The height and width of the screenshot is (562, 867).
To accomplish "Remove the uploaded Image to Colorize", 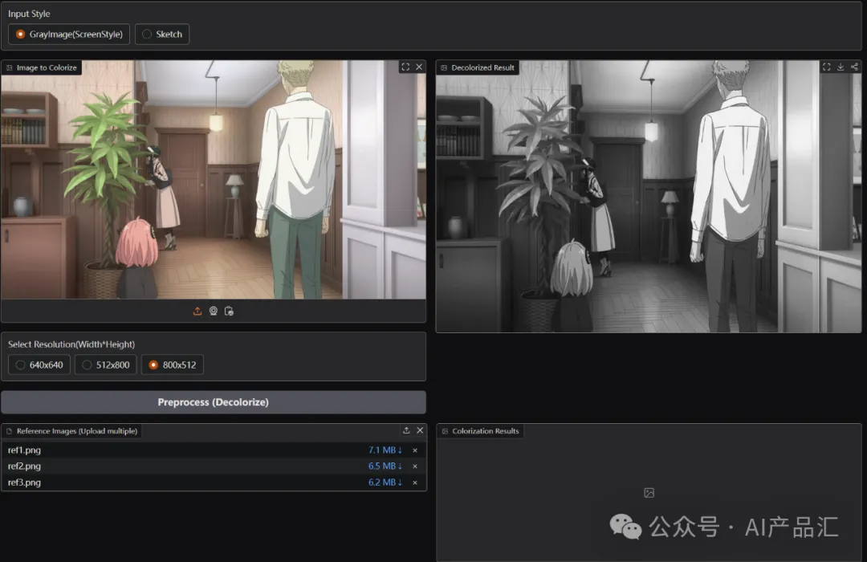I will 419,67.
